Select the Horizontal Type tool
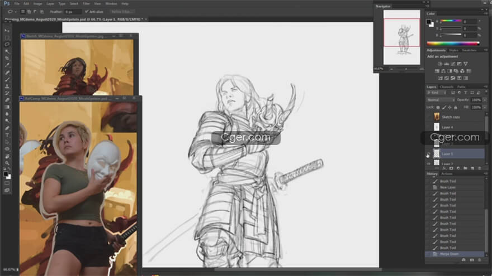492x276 pixels. point(7,135)
